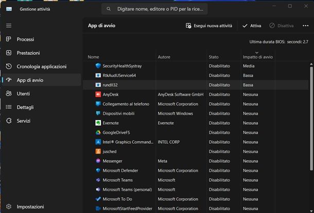Click the Microsoft To Do checkmark icon
This screenshot has width=314, height=213.
pyautogui.click(x=98, y=199)
